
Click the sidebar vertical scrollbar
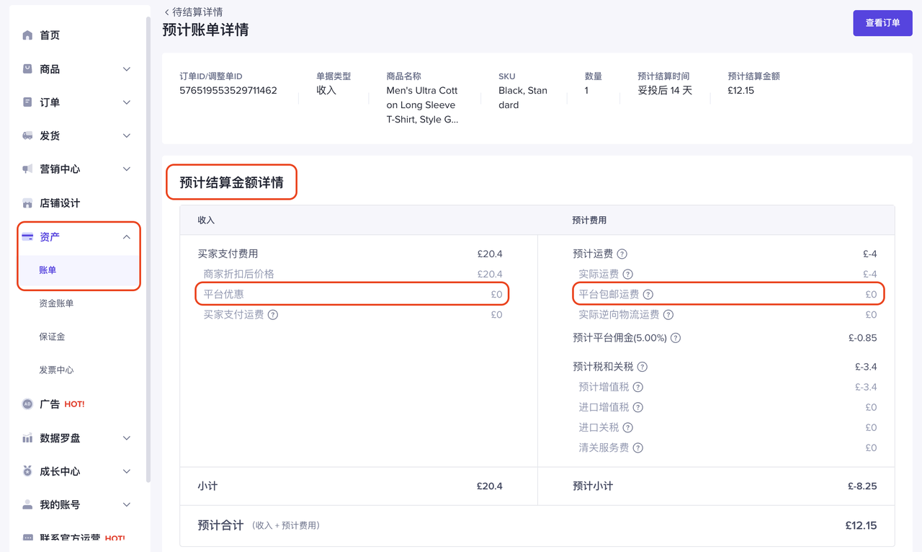point(148,245)
